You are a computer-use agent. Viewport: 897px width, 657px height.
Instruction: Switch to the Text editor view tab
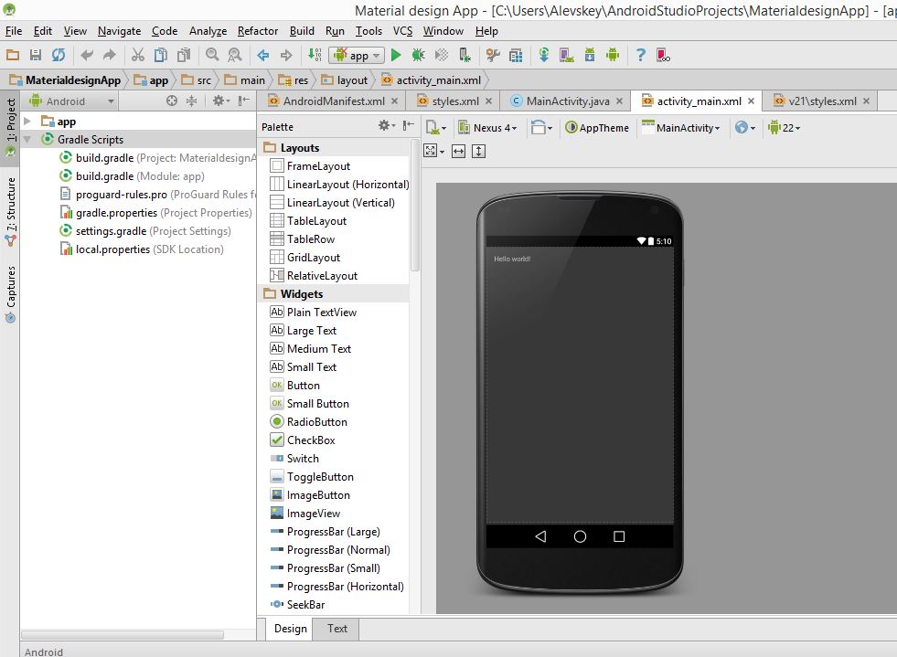click(x=337, y=629)
